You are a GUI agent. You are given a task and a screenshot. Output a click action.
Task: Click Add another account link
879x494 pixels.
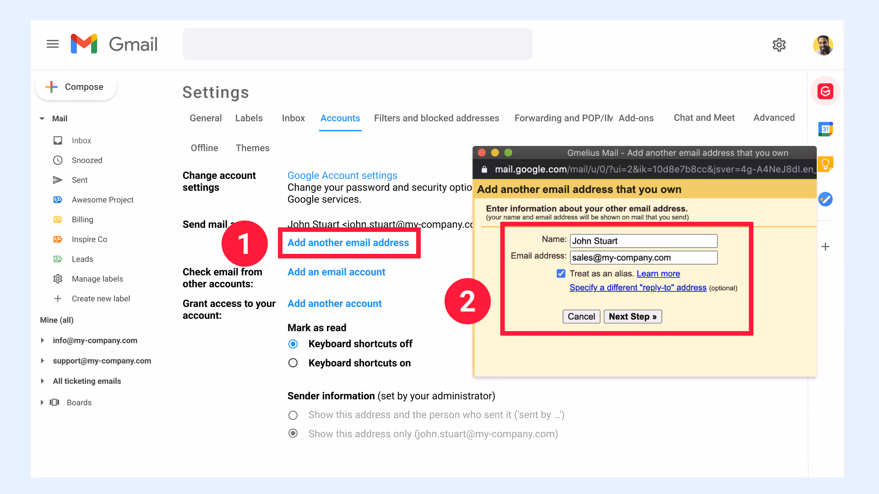(334, 304)
